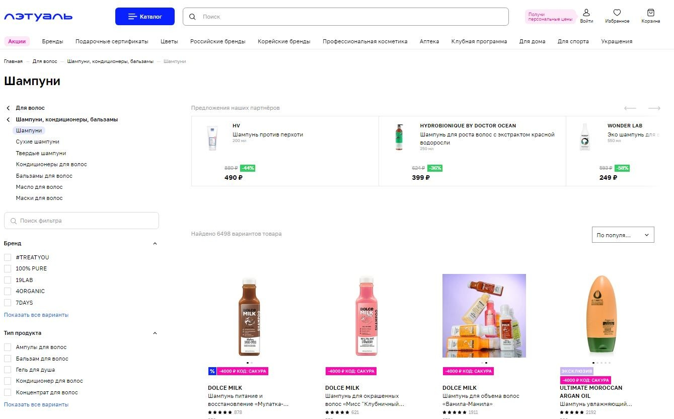Open Цветы menu item
The height and width of the screenshot is (419, 674).
pos(169,41)
